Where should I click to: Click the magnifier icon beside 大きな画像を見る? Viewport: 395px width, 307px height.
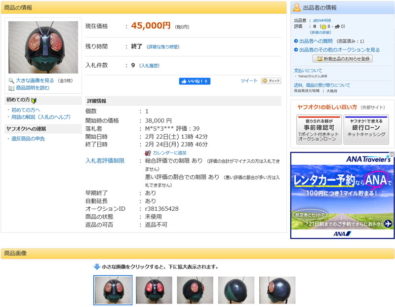point(11,80)
